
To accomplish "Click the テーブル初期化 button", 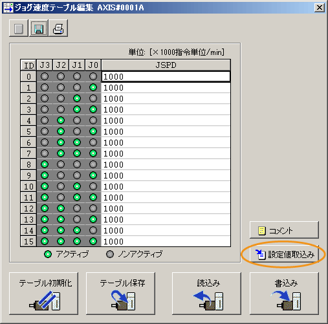I will 43,294.
